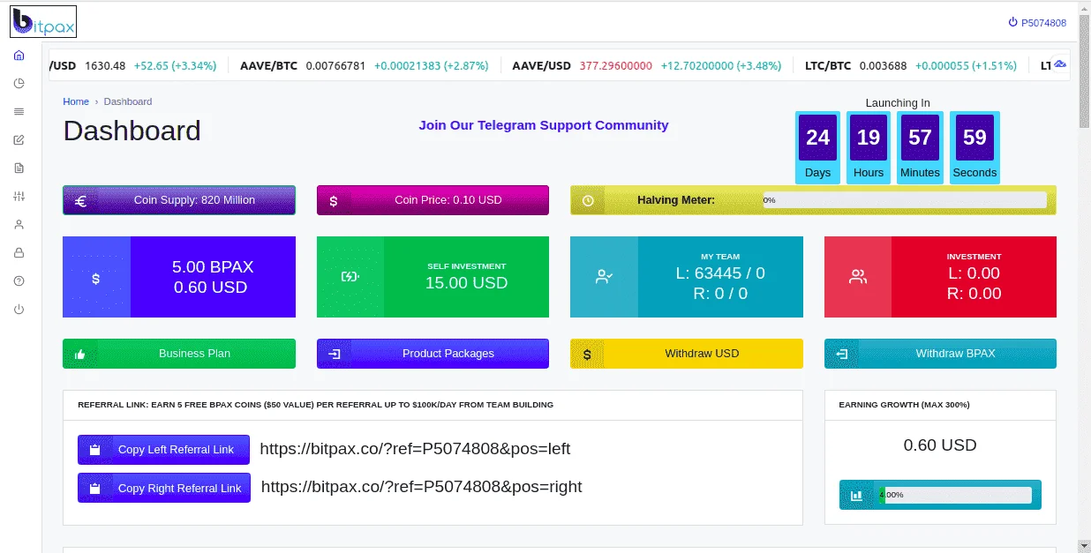Click the euro icon on Coin Supply
Image resolution: width=1091 pixels, height=553 pixels.
80,201
